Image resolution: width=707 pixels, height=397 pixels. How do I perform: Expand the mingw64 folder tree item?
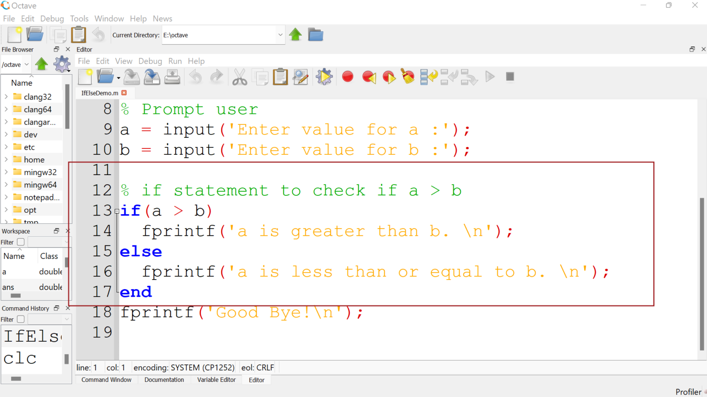tap(6, 184)
